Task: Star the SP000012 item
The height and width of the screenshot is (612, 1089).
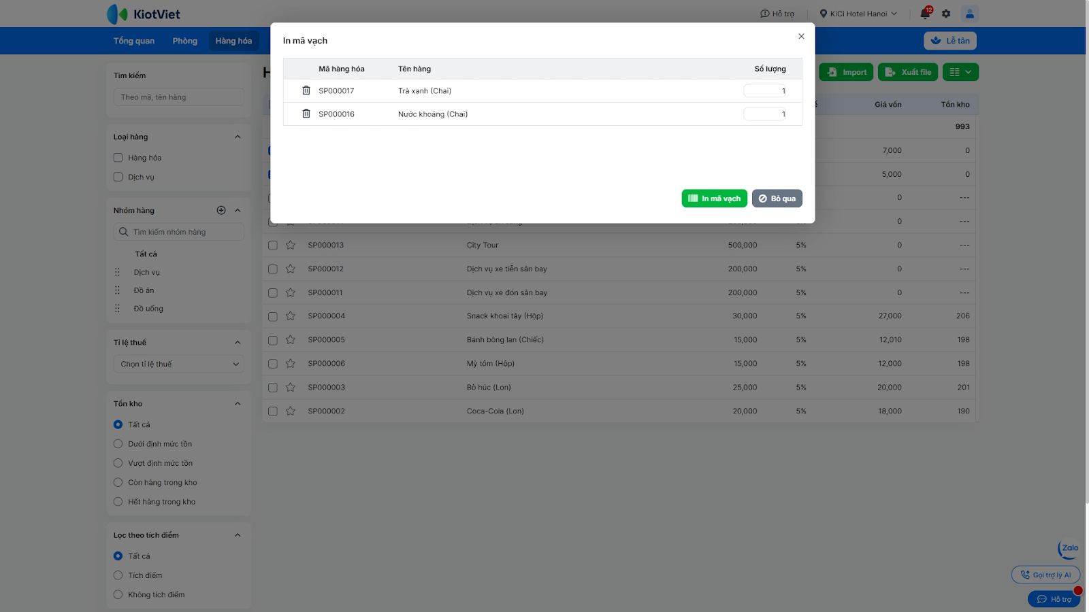Action: point(291,269)
